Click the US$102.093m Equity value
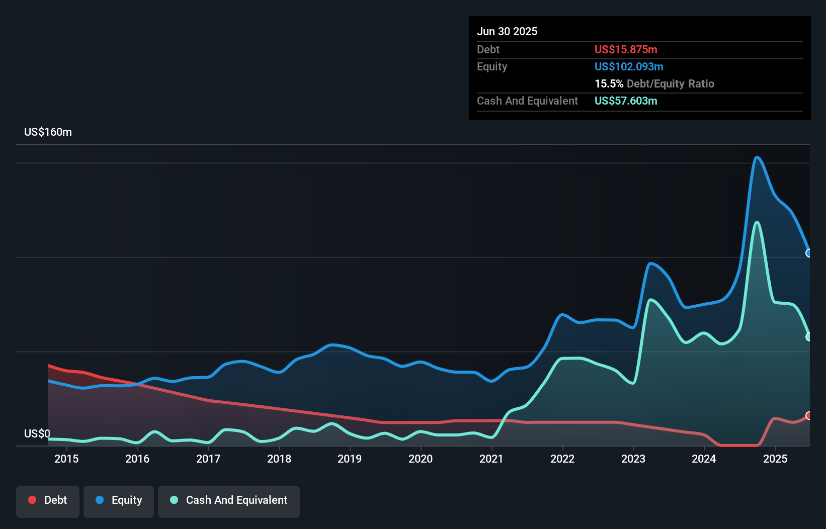Screen dimensions: 826x529 pyautogui.click(x=629, y=66)
